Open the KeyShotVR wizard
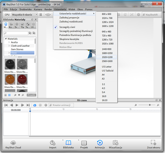Image resolution: width=165 pixels, height=153 pixels. (x=152, y=15)
